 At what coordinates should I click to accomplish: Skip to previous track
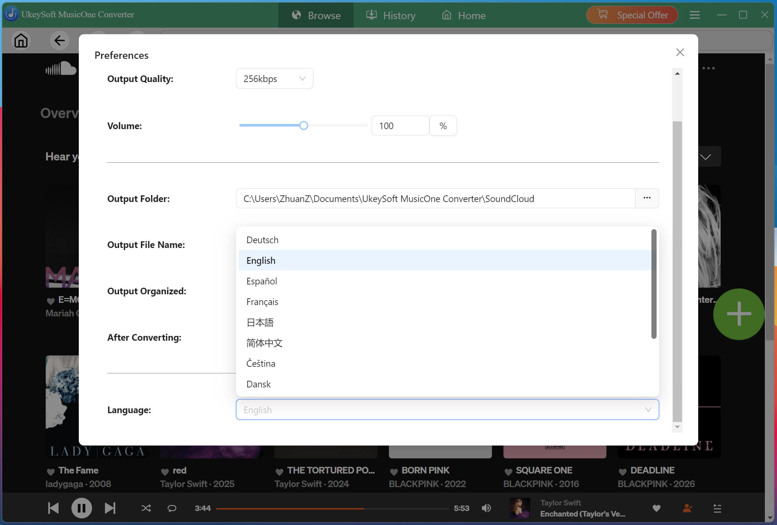tap(53, 508)
